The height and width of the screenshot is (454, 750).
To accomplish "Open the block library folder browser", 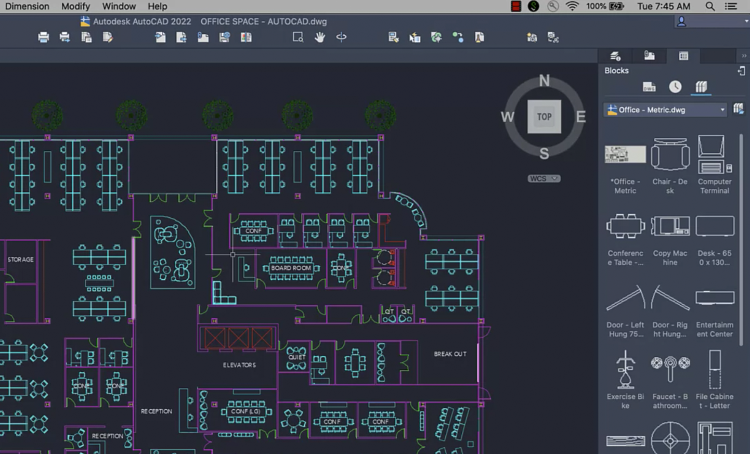I will tap(738, 109).
